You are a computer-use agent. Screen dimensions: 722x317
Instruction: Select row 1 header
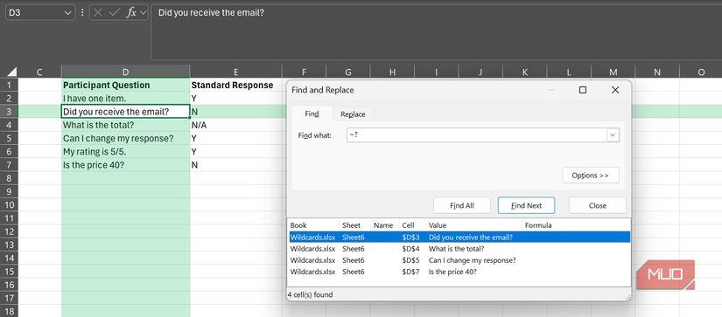9,85
